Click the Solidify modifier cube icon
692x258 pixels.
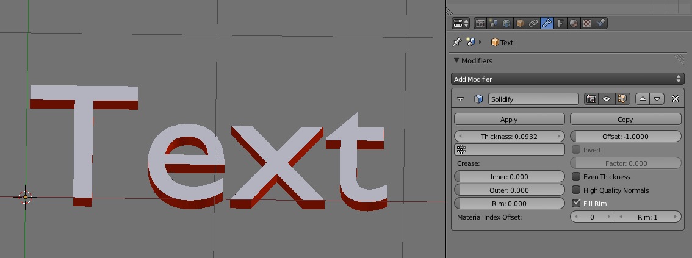point(478,99)
